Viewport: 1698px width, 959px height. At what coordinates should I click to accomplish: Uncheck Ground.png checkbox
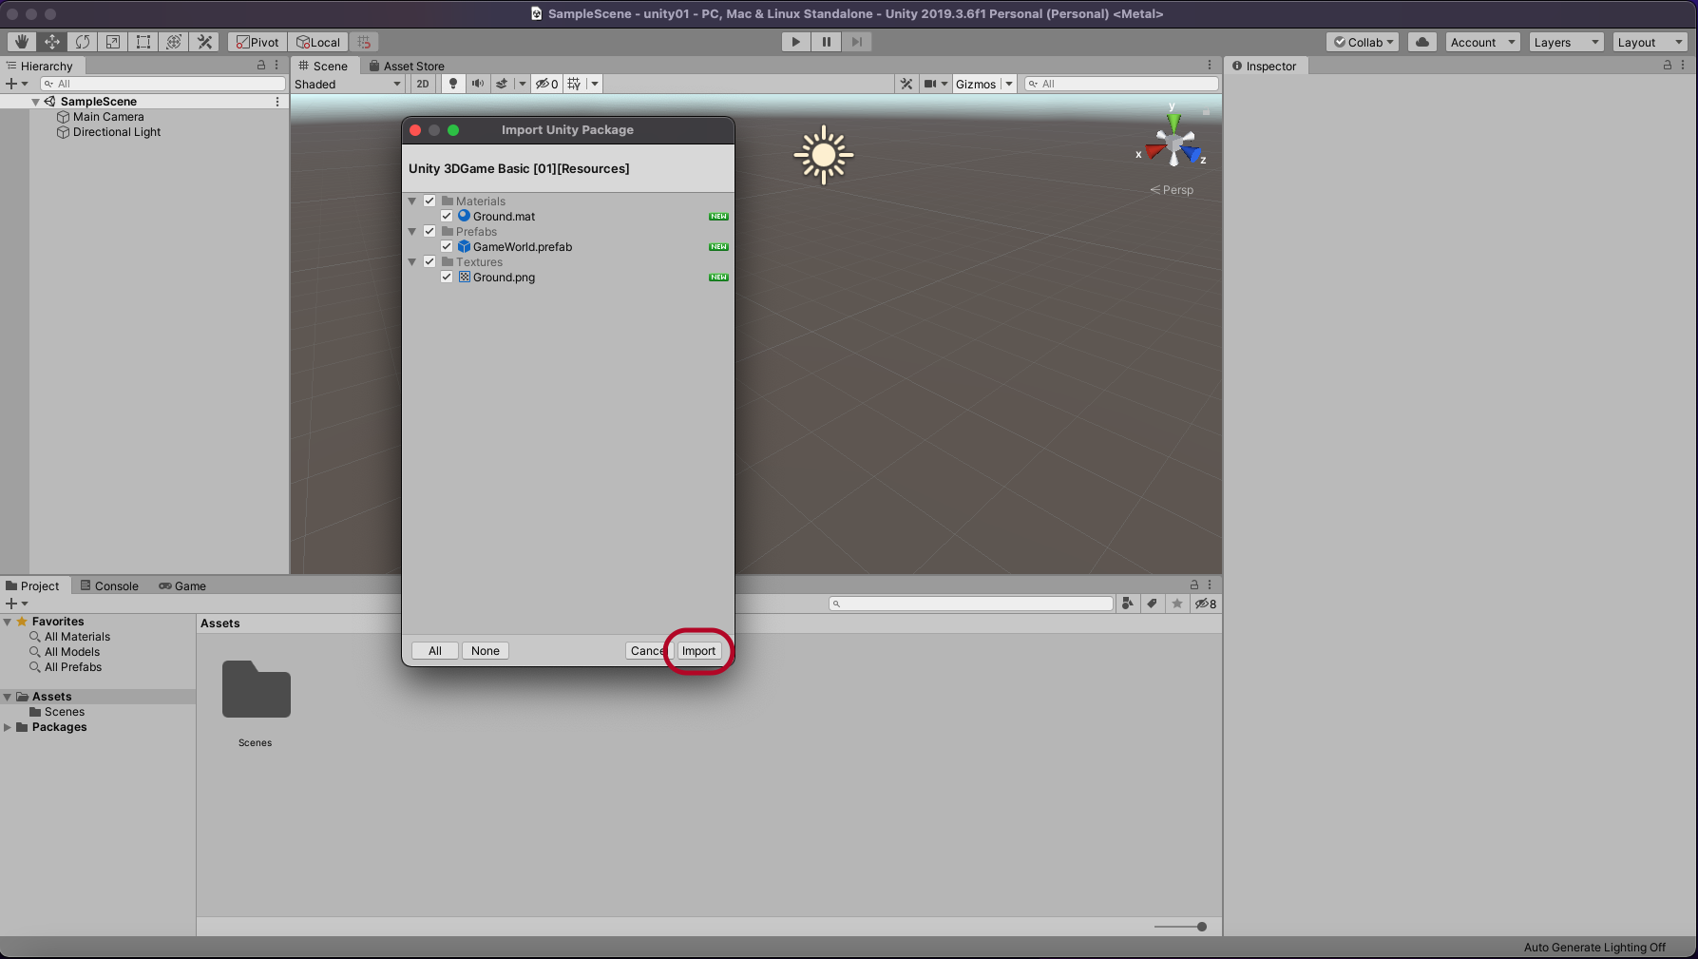(447, 277)
